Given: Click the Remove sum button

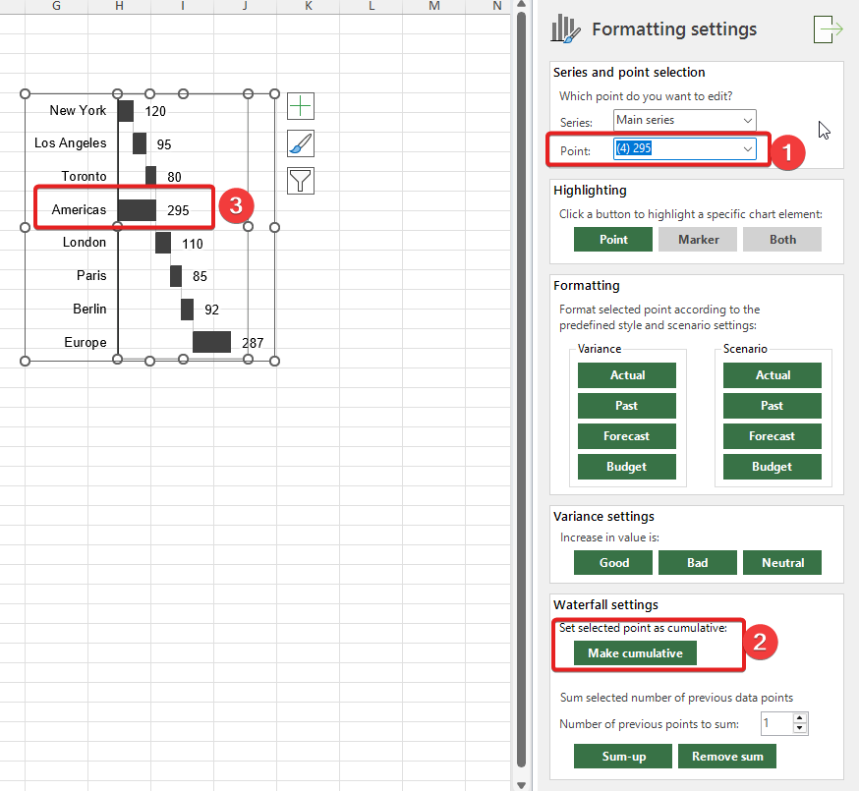Looking at the screenshot, I should tap(726, 757).
